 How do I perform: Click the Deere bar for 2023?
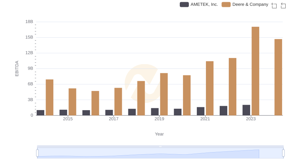256,71
